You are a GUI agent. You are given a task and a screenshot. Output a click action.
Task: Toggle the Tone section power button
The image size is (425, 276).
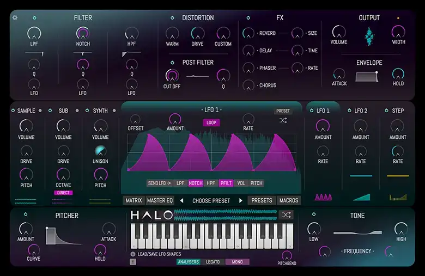pyautogui.click(x=314, y=214)
